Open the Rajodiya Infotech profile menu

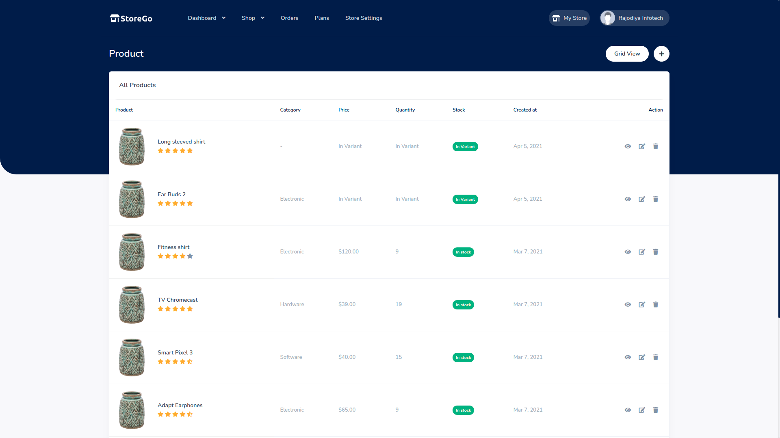[635, 18]
